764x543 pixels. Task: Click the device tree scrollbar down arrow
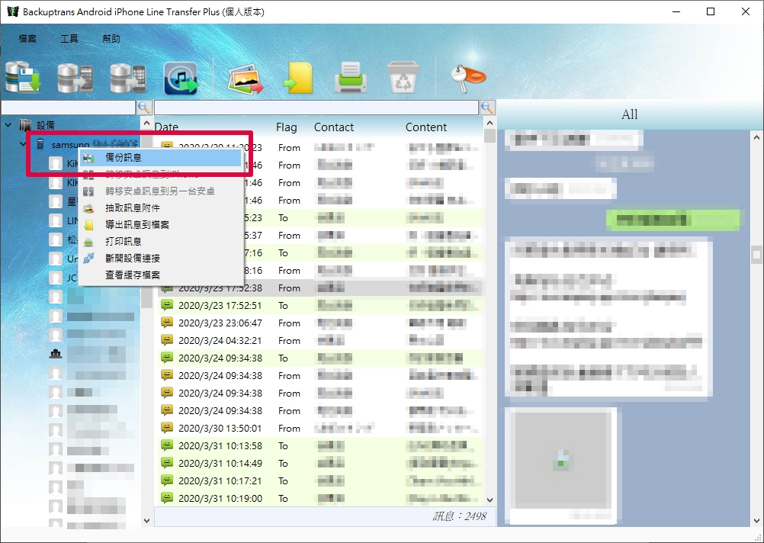(146, 521)
